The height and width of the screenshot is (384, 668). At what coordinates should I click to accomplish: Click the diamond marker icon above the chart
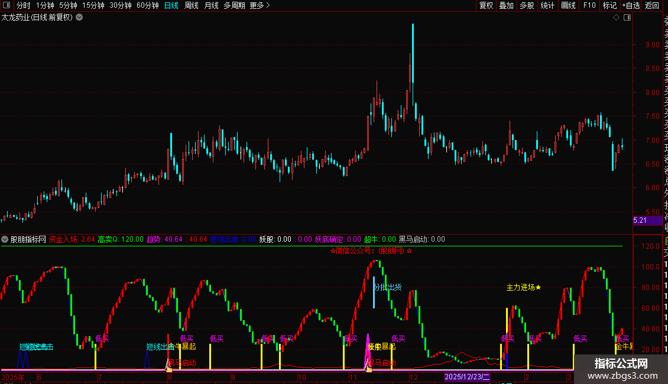pos(616,18)
